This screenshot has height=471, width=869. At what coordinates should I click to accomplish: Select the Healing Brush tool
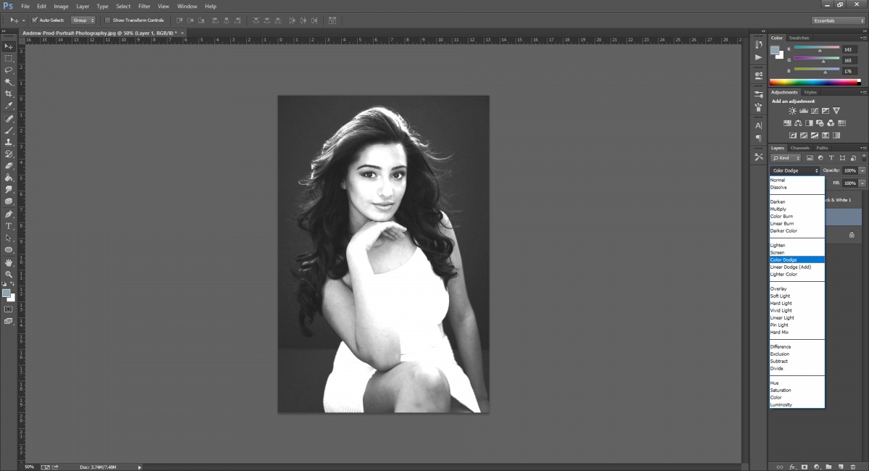click(9, 118)
